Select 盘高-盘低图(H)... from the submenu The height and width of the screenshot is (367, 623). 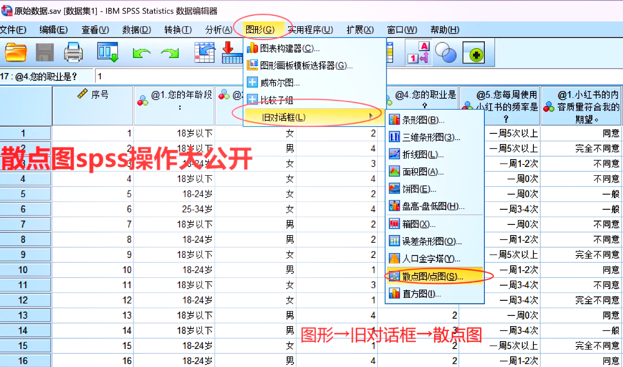click(435, 206)
